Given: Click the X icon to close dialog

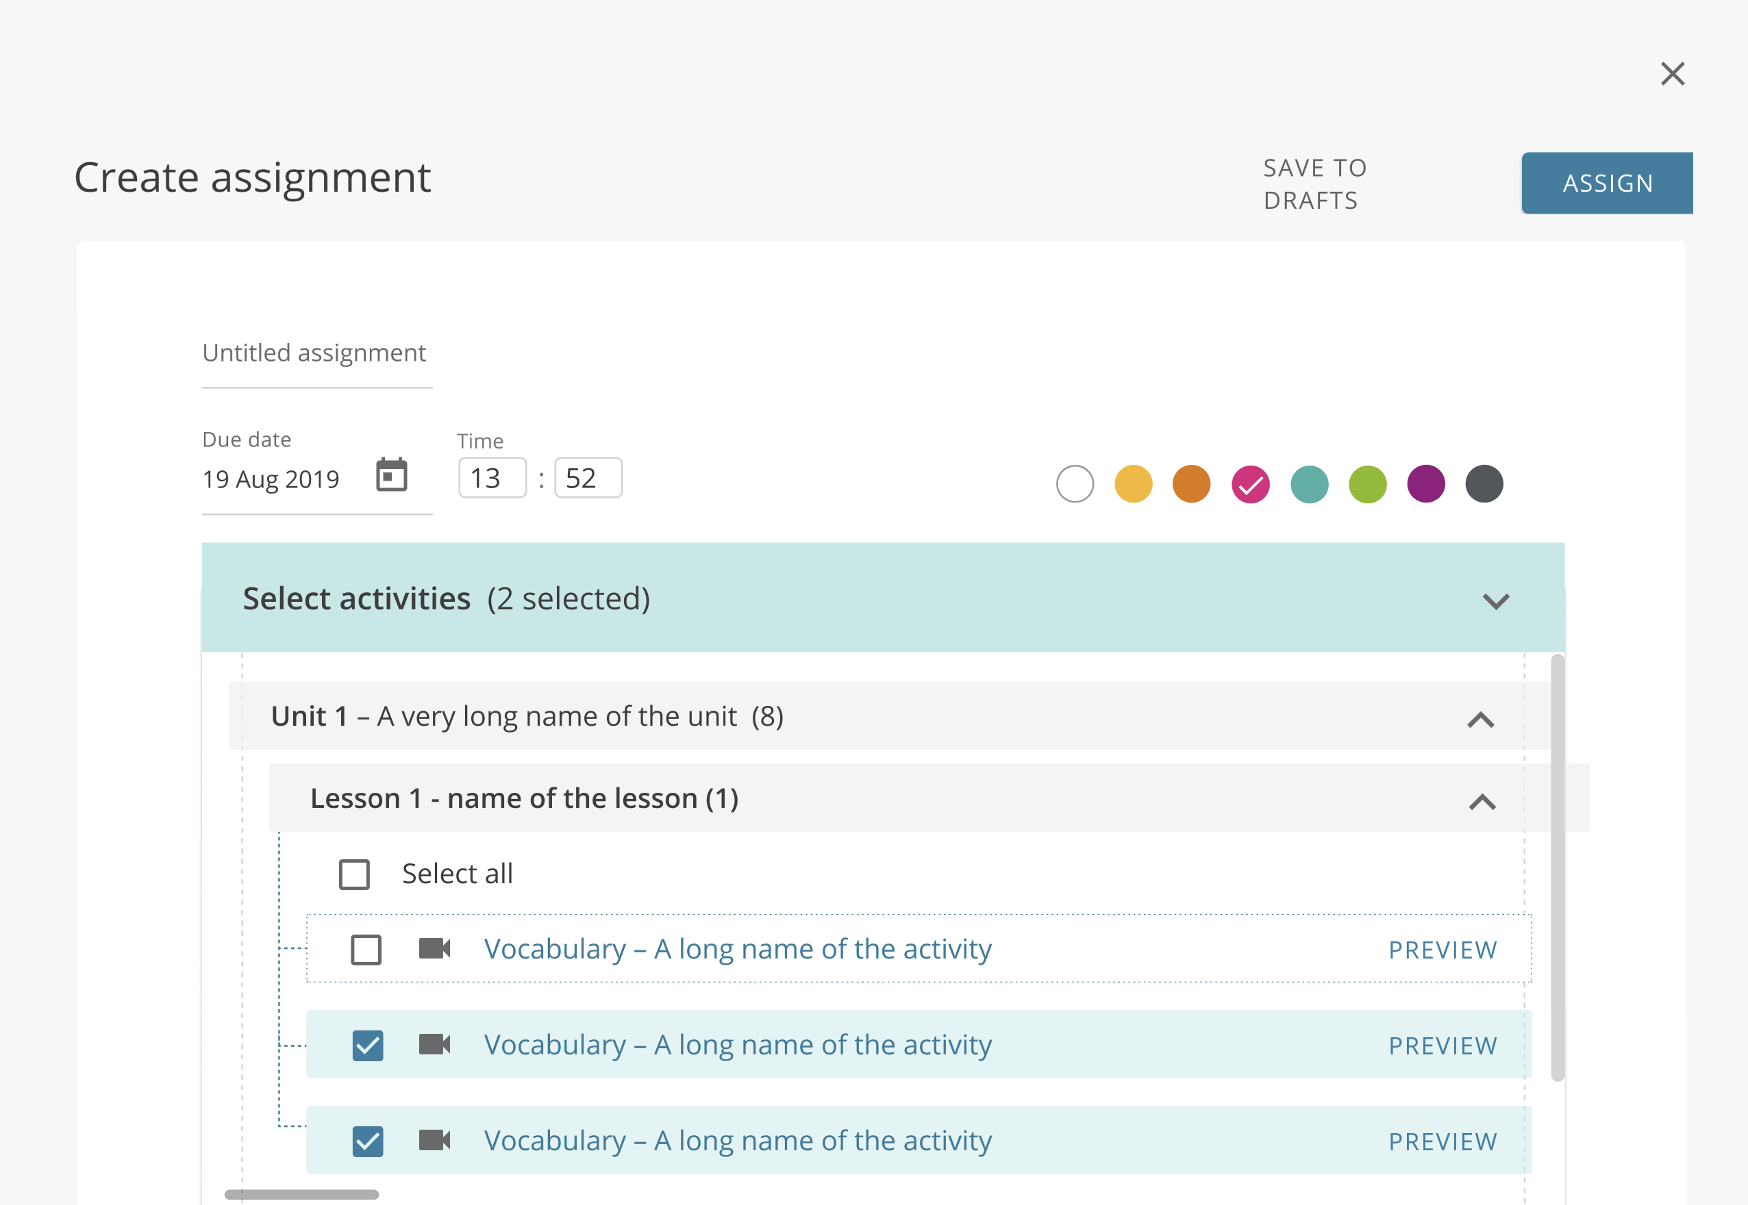Looking at the screenshot, I should tap(1673, 74).
